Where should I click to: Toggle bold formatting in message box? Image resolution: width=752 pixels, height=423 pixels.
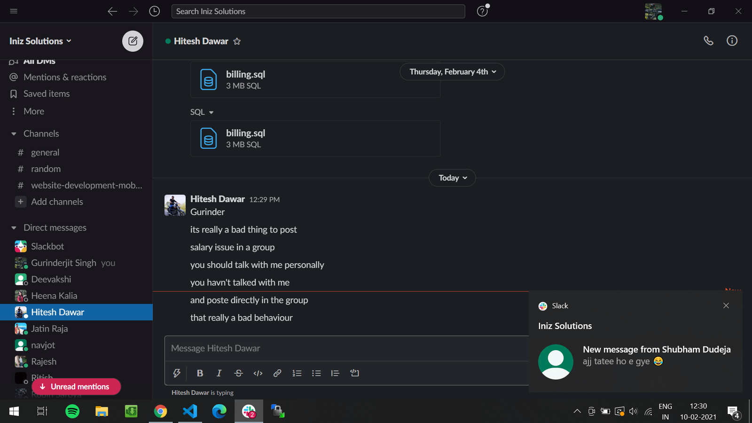(x=200, y=373)
